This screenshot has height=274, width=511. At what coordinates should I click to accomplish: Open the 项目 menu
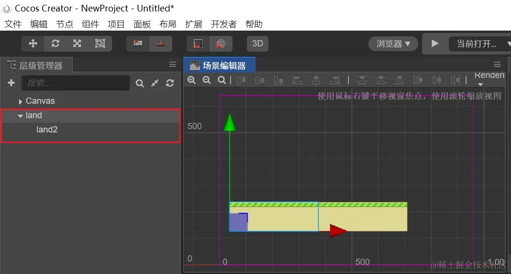pos(116,24)
